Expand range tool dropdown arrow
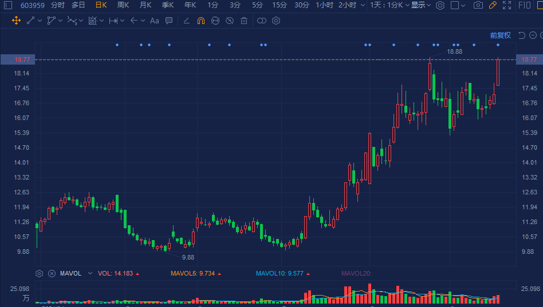Image resolution: width=543 pixels, height=307 pixels. coord(122,21)
